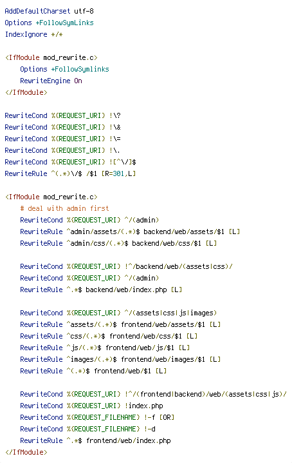Click the backend/web/assets/$1 rewrite target
The width and height of the screenshot is (292, 463).
(184, 231)
